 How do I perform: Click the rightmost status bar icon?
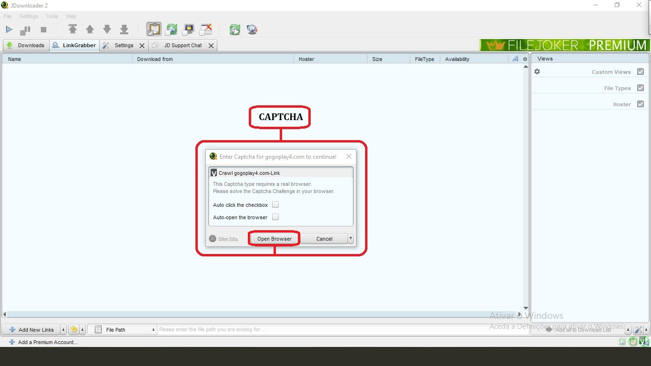[x=644, y=341]
